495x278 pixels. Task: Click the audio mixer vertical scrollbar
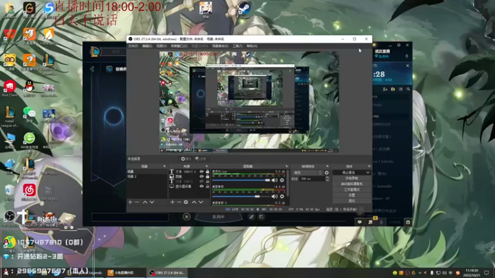tap(287, 183)
